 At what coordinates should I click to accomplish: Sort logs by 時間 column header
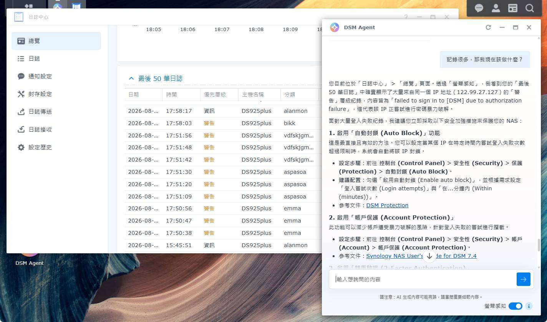point(181,94)
